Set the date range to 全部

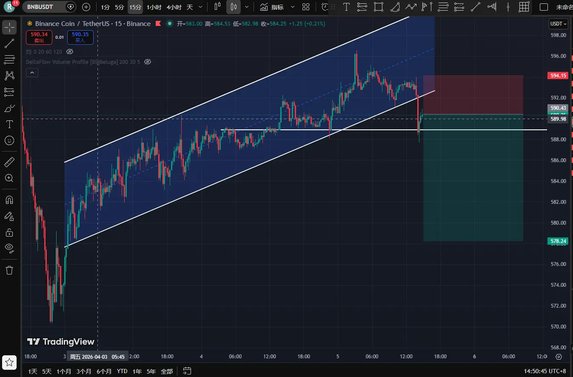[167, 371]
